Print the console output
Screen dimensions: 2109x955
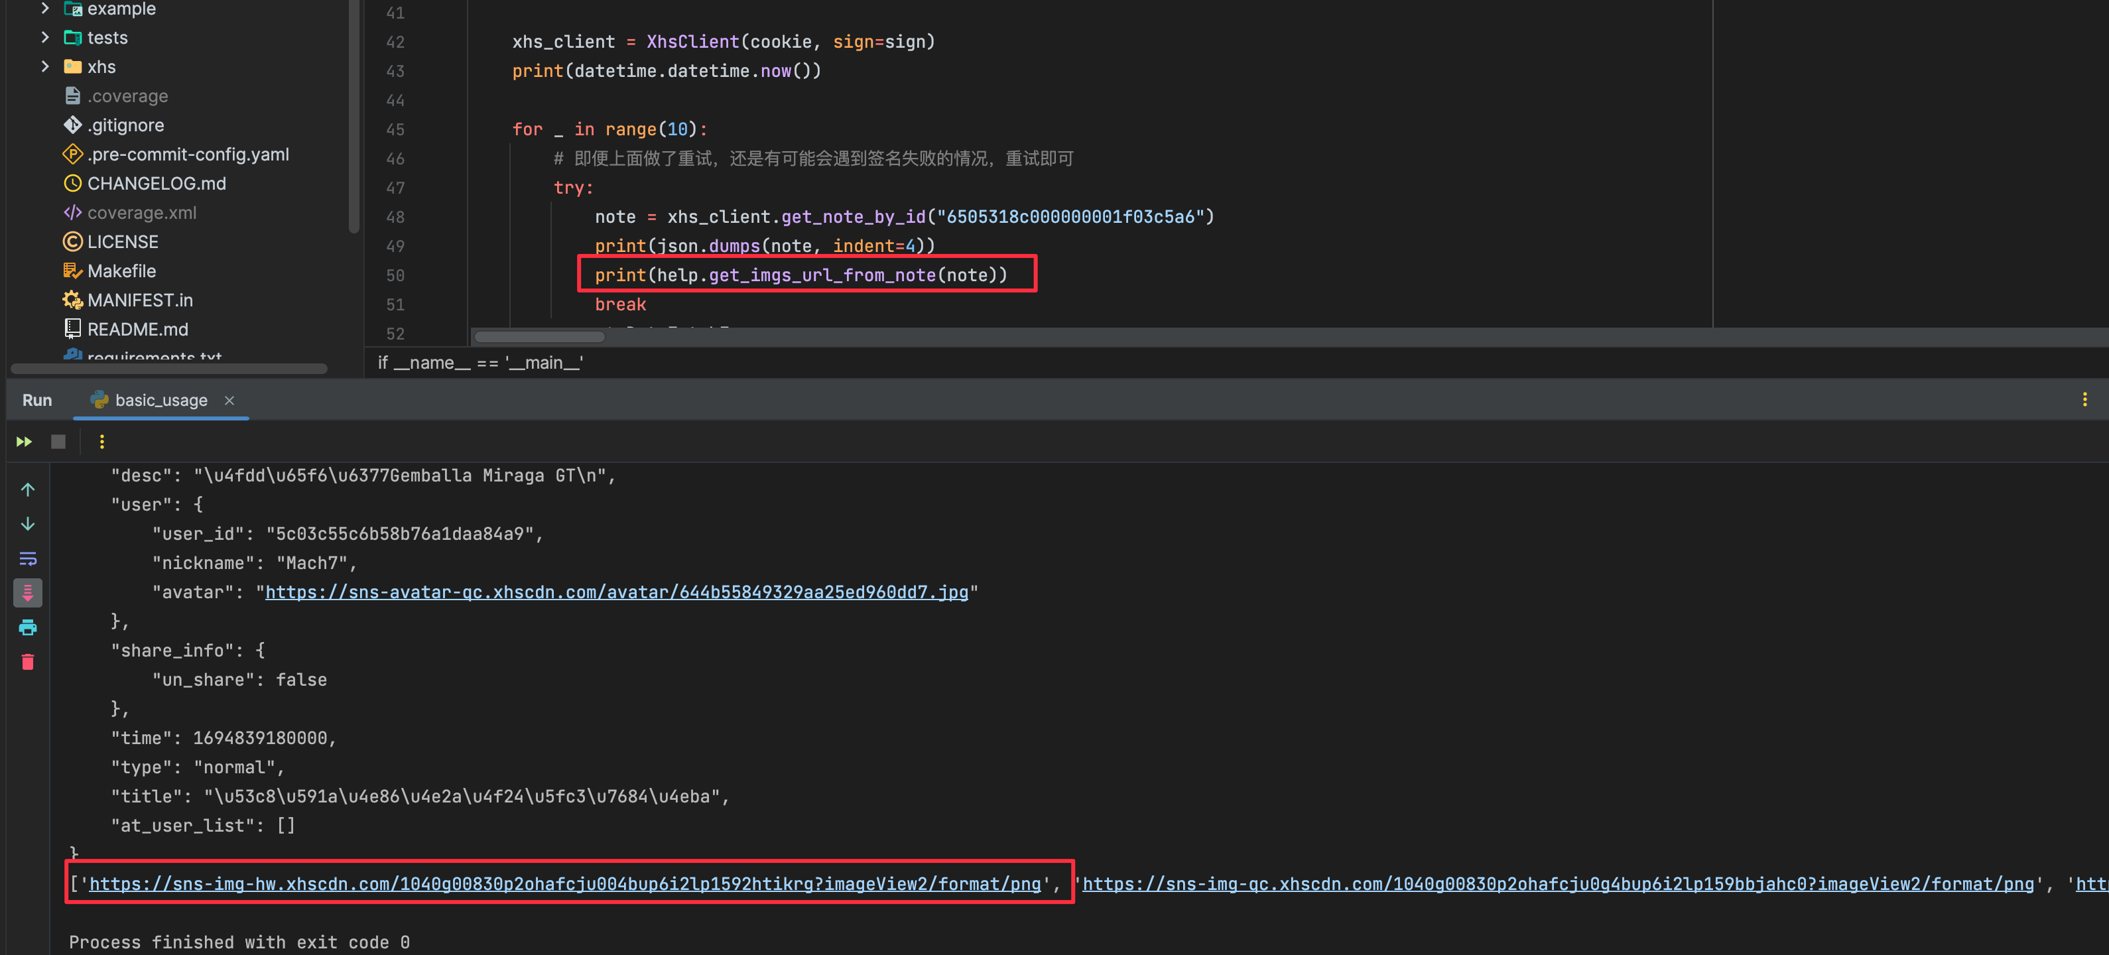tap(28, 627)
